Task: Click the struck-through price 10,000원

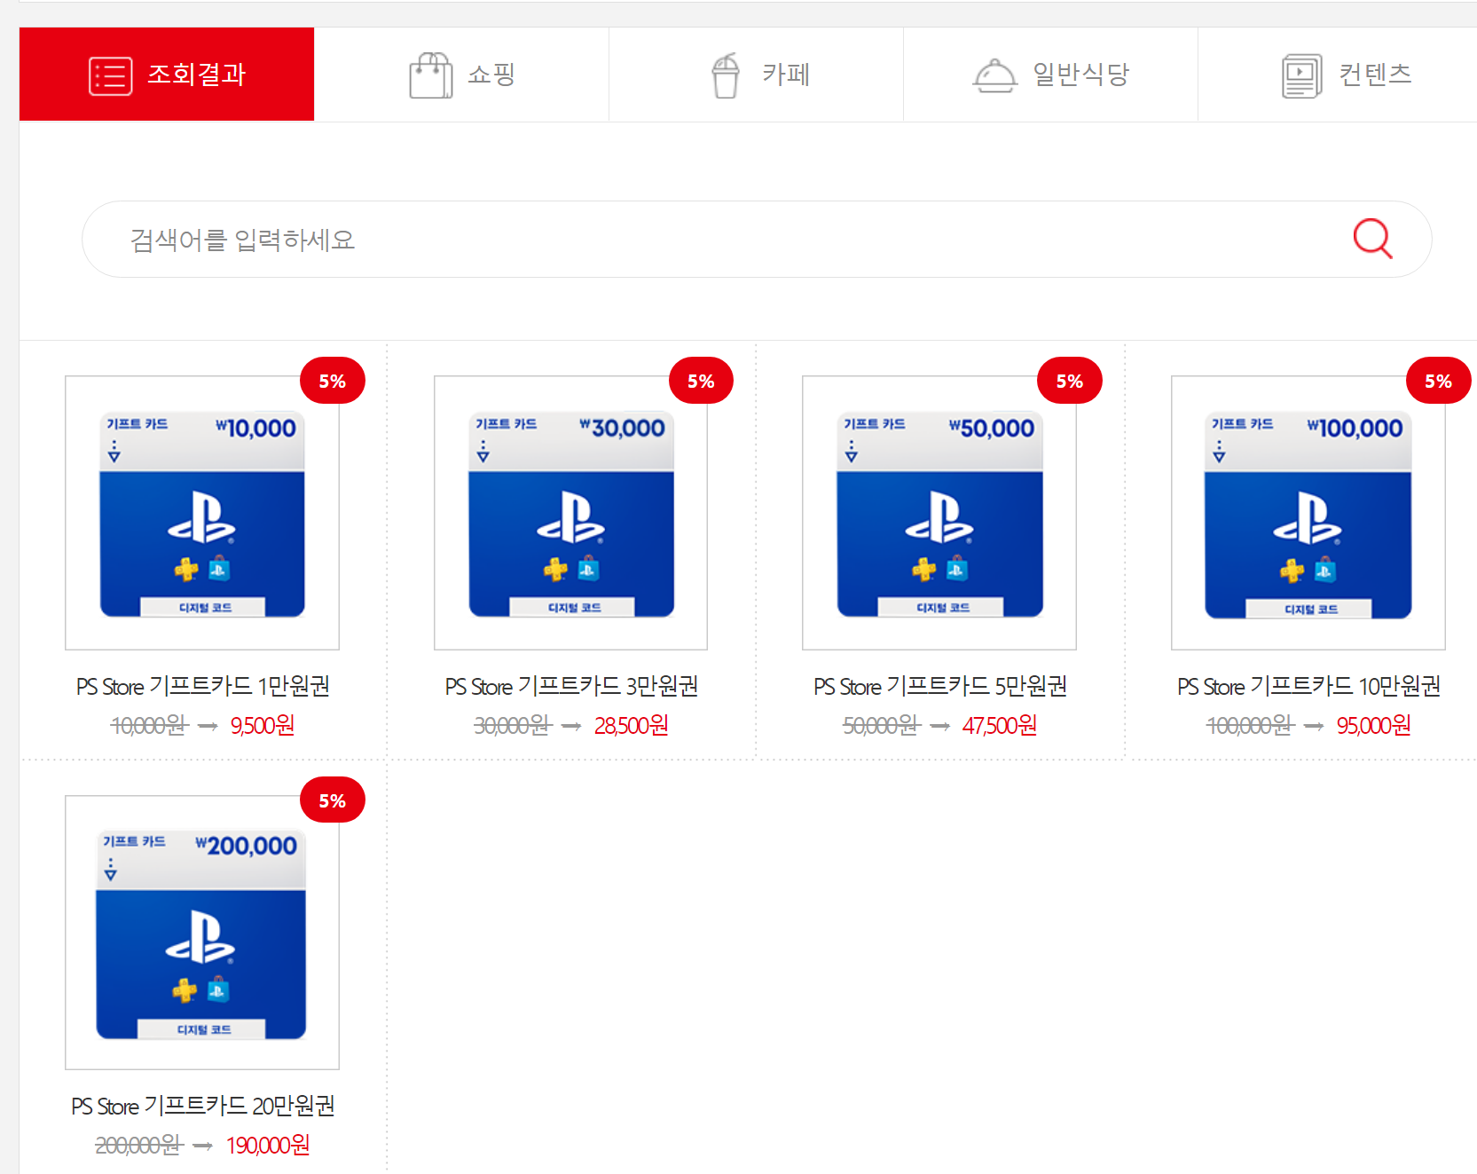Action: [x=149, y=726]
